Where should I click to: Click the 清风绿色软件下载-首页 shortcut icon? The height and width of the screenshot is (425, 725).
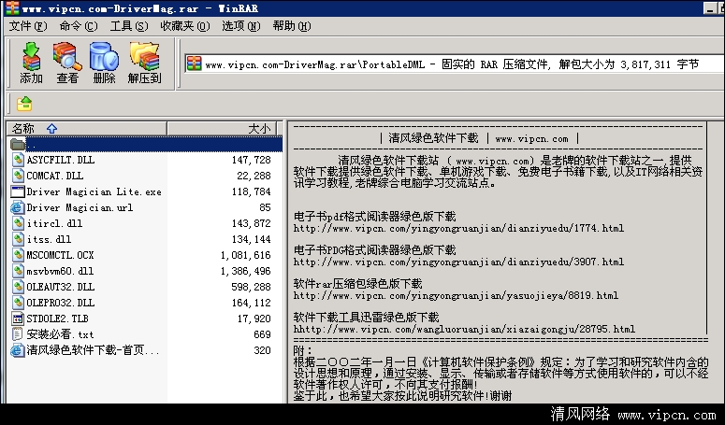(x=17, y=350)
